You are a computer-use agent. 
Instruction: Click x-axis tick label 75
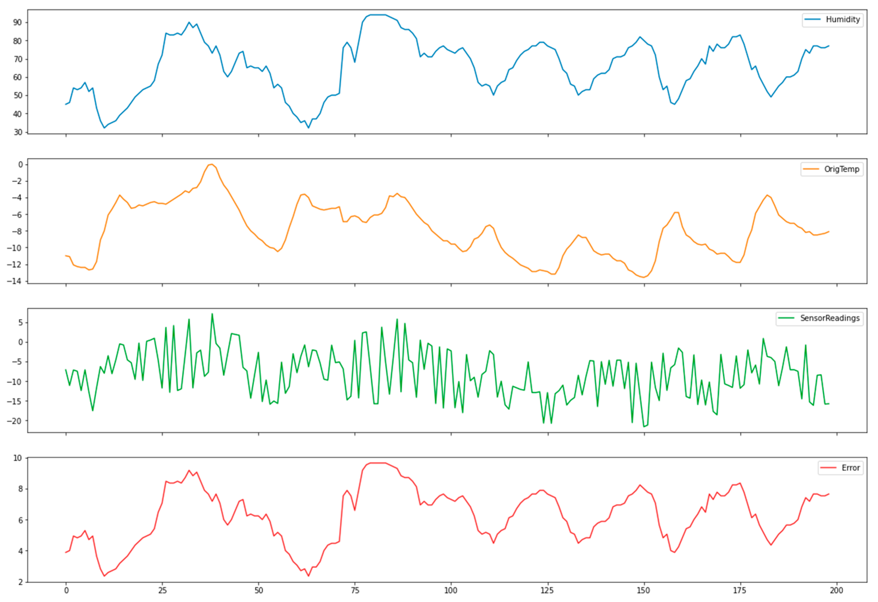click(355, 590)
